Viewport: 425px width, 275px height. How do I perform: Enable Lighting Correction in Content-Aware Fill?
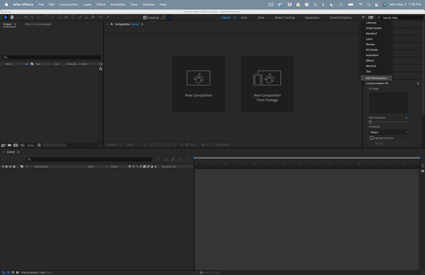click(371, 138)
